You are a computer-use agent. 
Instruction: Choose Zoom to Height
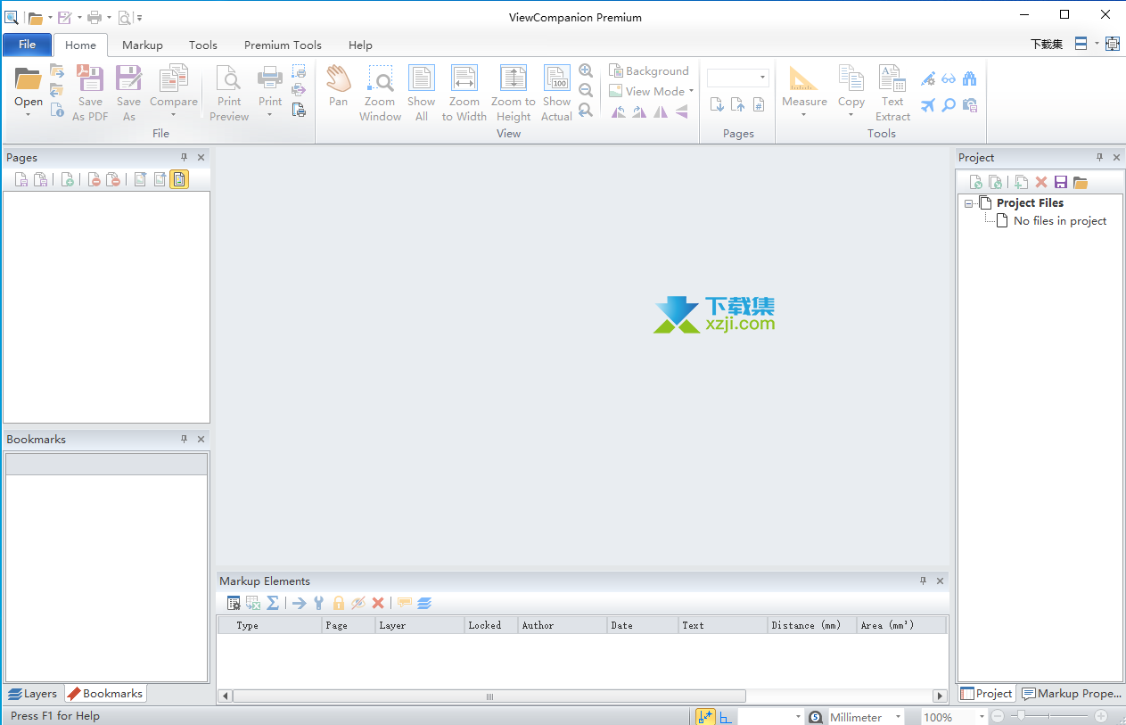pyautogui.click(x=514, y=93)
